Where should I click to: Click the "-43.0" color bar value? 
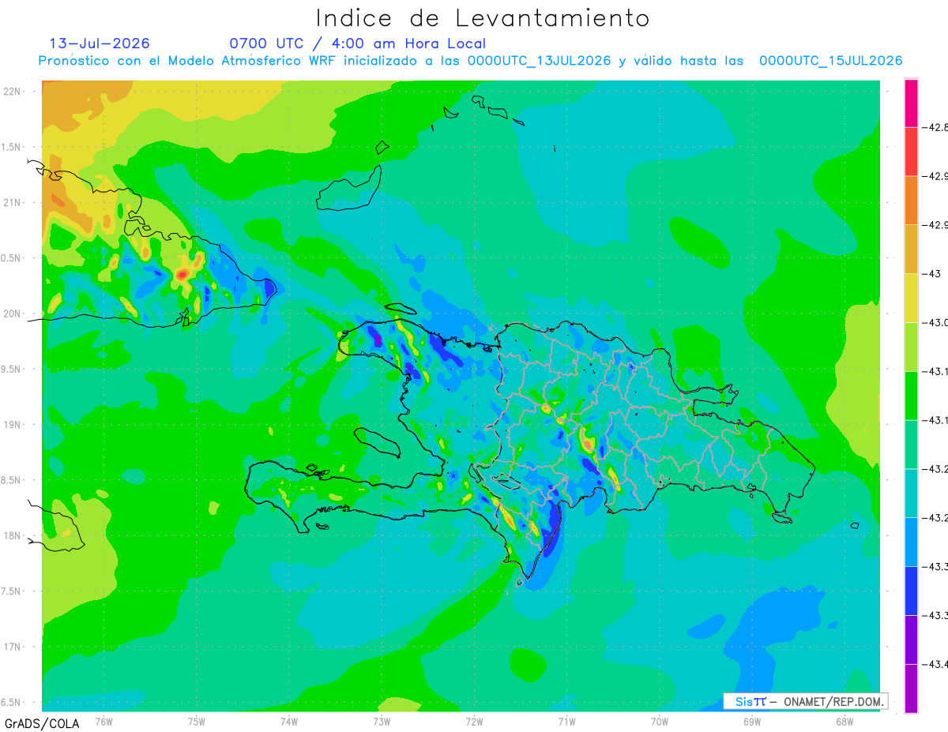936,322
